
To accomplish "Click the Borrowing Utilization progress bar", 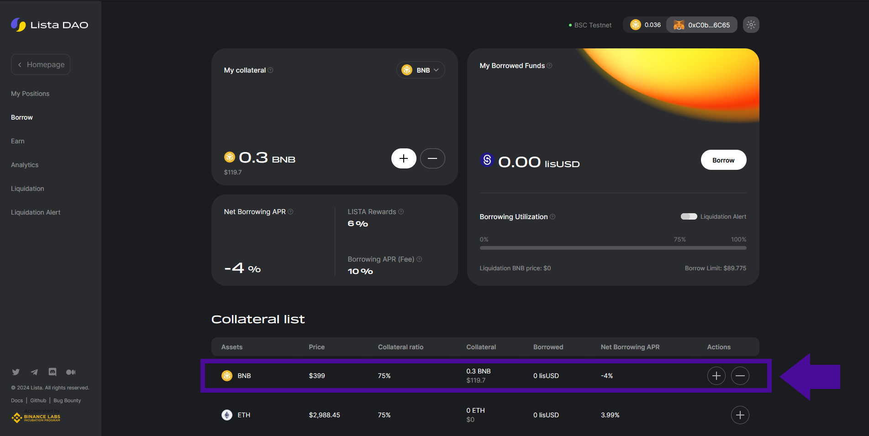I will click(613, 248).
